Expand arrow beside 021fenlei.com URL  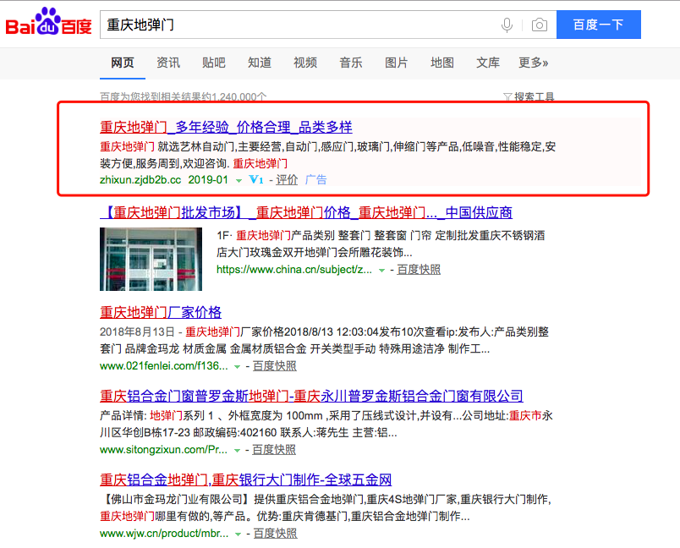click(x=237, y=367)
